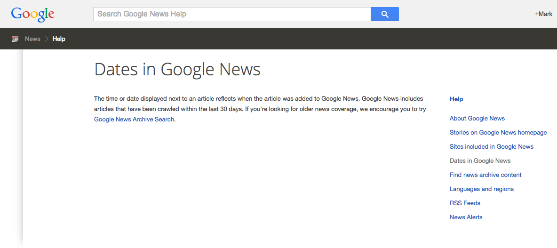Click the breadcrumb chevron separator after News
The image size is (557, 248).
click(47, 39)
